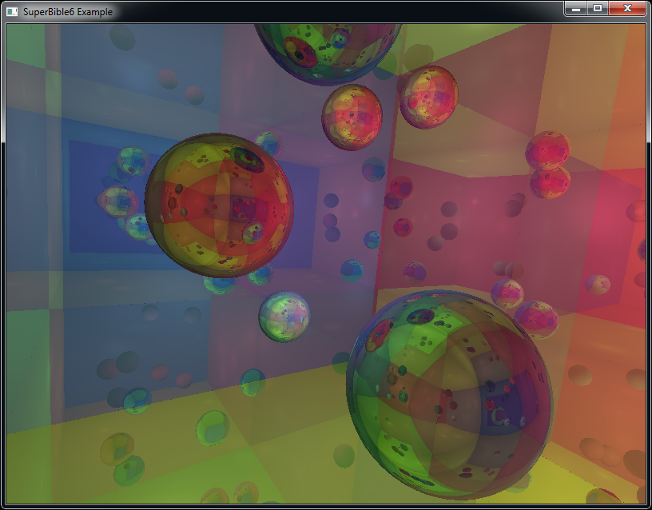Select the large reddish sphere left of center

click(x=214, y=205)
